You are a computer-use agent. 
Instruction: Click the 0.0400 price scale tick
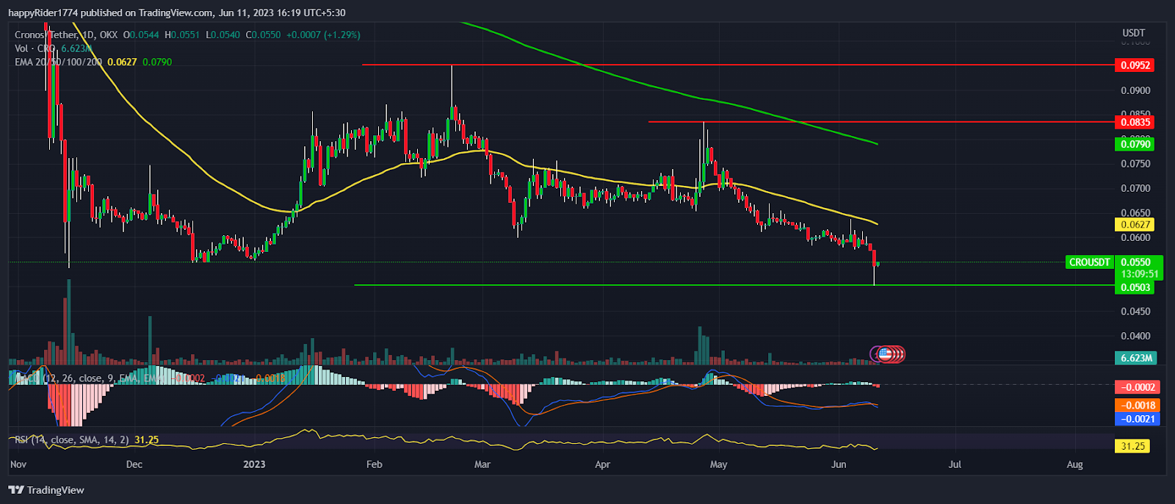pos(1135,336)
